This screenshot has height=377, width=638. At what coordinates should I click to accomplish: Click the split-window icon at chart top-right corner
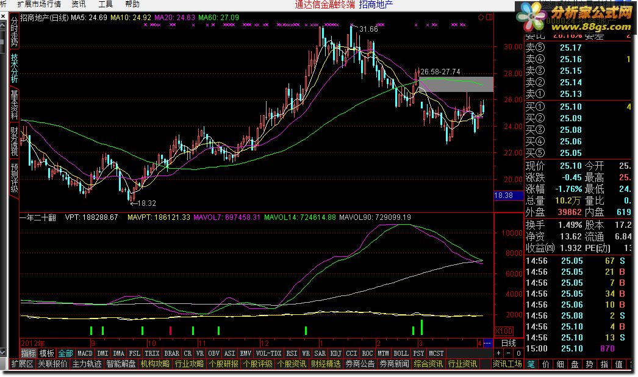tap(489, 17)
